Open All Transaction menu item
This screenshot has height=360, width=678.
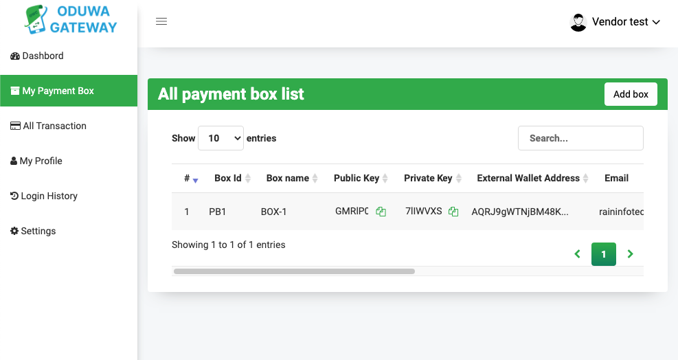69,126
